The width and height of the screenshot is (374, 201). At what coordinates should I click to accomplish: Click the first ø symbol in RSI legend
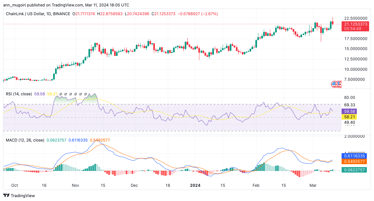click(x=61, y=94)
